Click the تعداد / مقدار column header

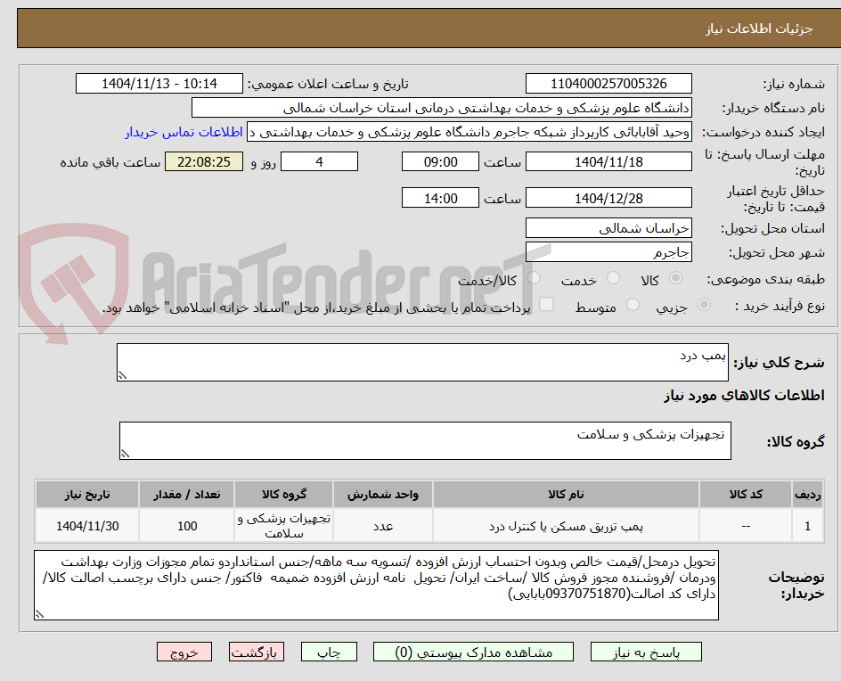point(187,494)
